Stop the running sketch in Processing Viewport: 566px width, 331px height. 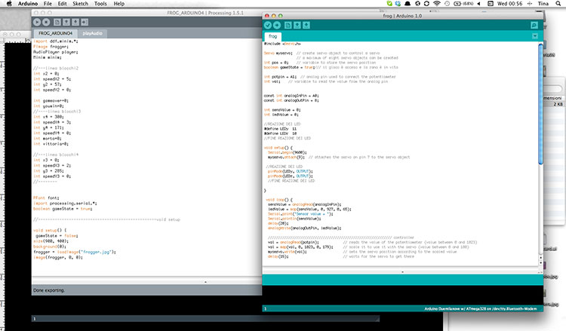46,22
